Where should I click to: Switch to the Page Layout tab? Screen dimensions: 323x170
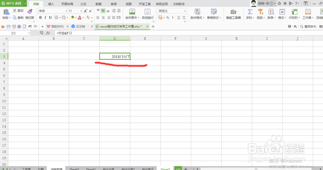click(x=67, y=4)
